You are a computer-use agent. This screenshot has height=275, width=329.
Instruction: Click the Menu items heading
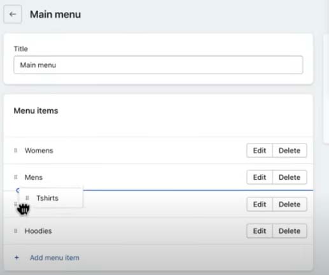pyautogui.click(x=36, y=111)
